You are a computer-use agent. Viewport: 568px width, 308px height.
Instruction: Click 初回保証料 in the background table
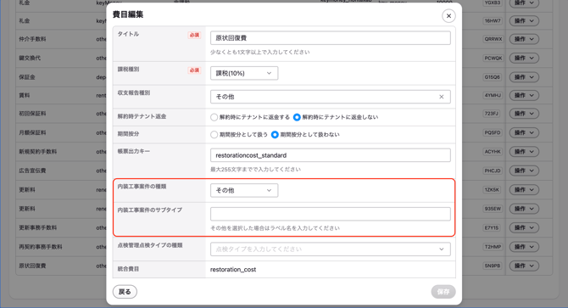pos(32,114)
